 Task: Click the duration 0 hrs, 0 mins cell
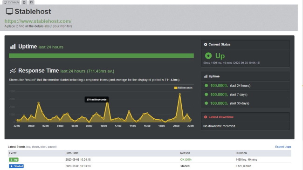tap(243, 166)
